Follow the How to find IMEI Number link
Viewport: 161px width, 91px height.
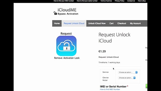coord(110,89)
